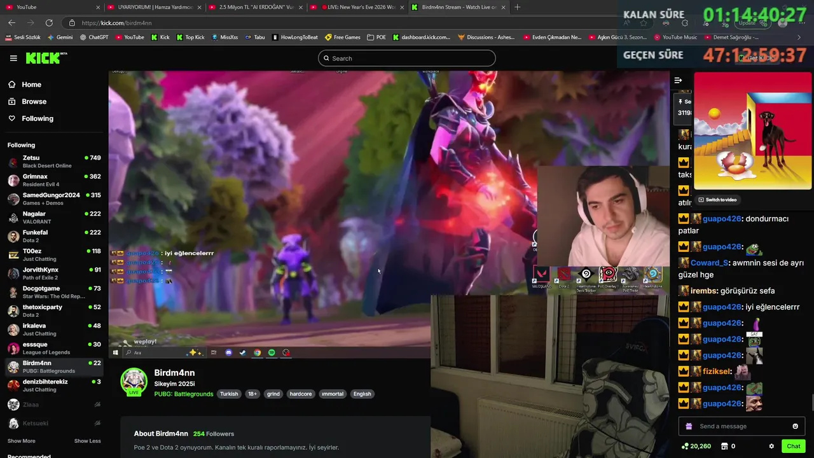
Task: Open the channel points balance showing 20,260
Action: [x=696, y=447]
